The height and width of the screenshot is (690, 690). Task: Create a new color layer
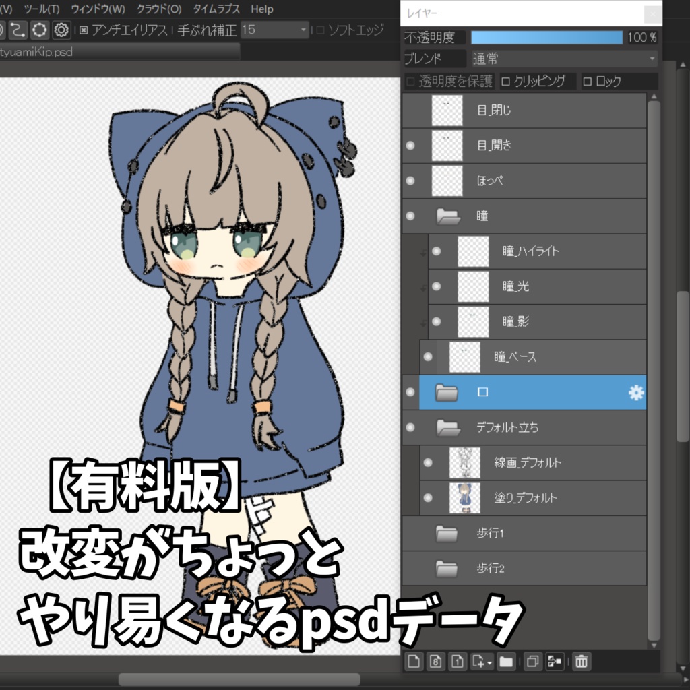(414, 662)
